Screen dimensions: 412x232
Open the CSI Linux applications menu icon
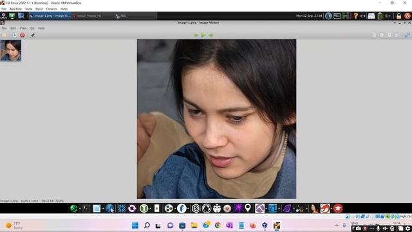(x=4, y=15)
